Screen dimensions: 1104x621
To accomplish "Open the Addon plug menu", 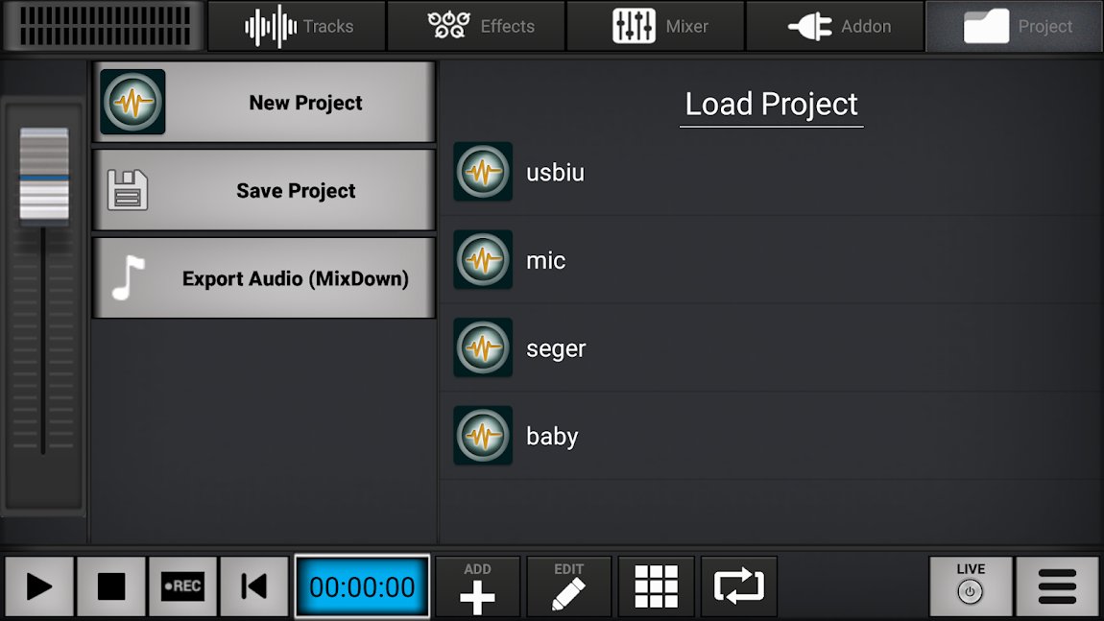I will tap(834, 26).
